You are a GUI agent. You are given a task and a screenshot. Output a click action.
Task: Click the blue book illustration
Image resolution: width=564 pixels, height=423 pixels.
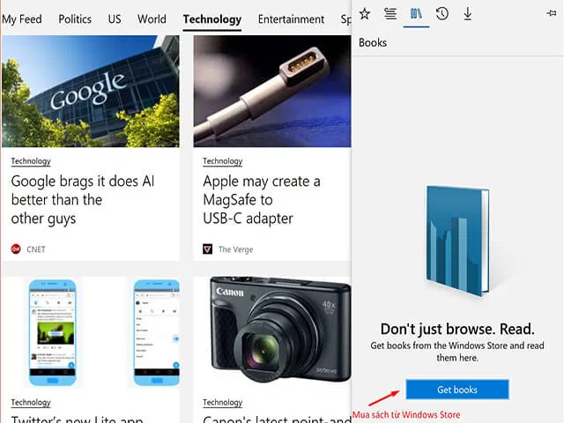pos(457,241)
